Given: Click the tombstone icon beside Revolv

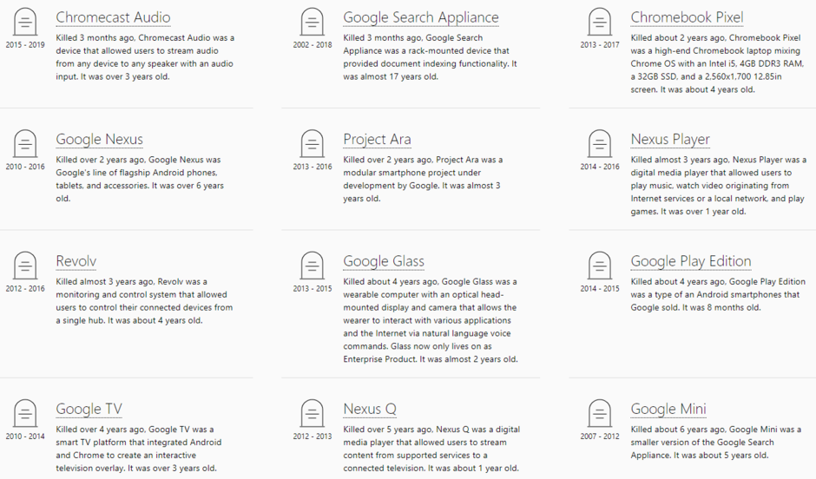Looking at the screenshot, I should point(25,266).
